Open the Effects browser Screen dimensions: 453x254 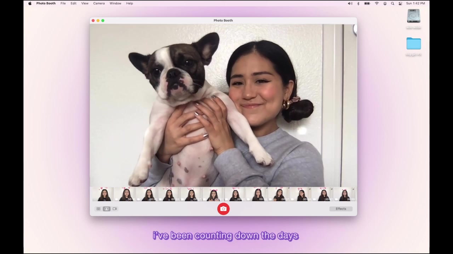click(341, 209)
